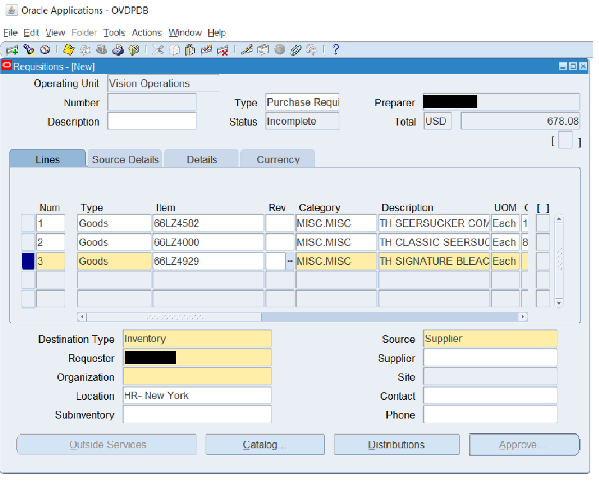This screenshot has width=599, height=482.
Task: Open the Show Navigator icon
Action: click(x=45, y=50)
